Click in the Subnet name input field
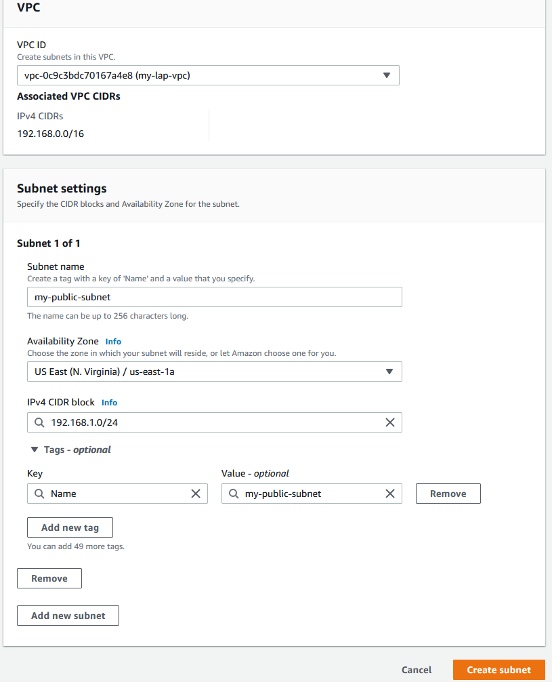 pos(214,297)
